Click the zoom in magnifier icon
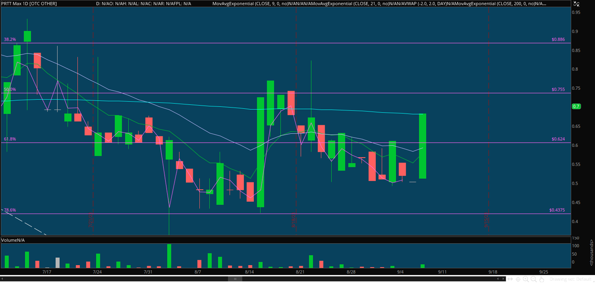Image resolution: width=595 pixels, height=283 pixels. point(526,279)
